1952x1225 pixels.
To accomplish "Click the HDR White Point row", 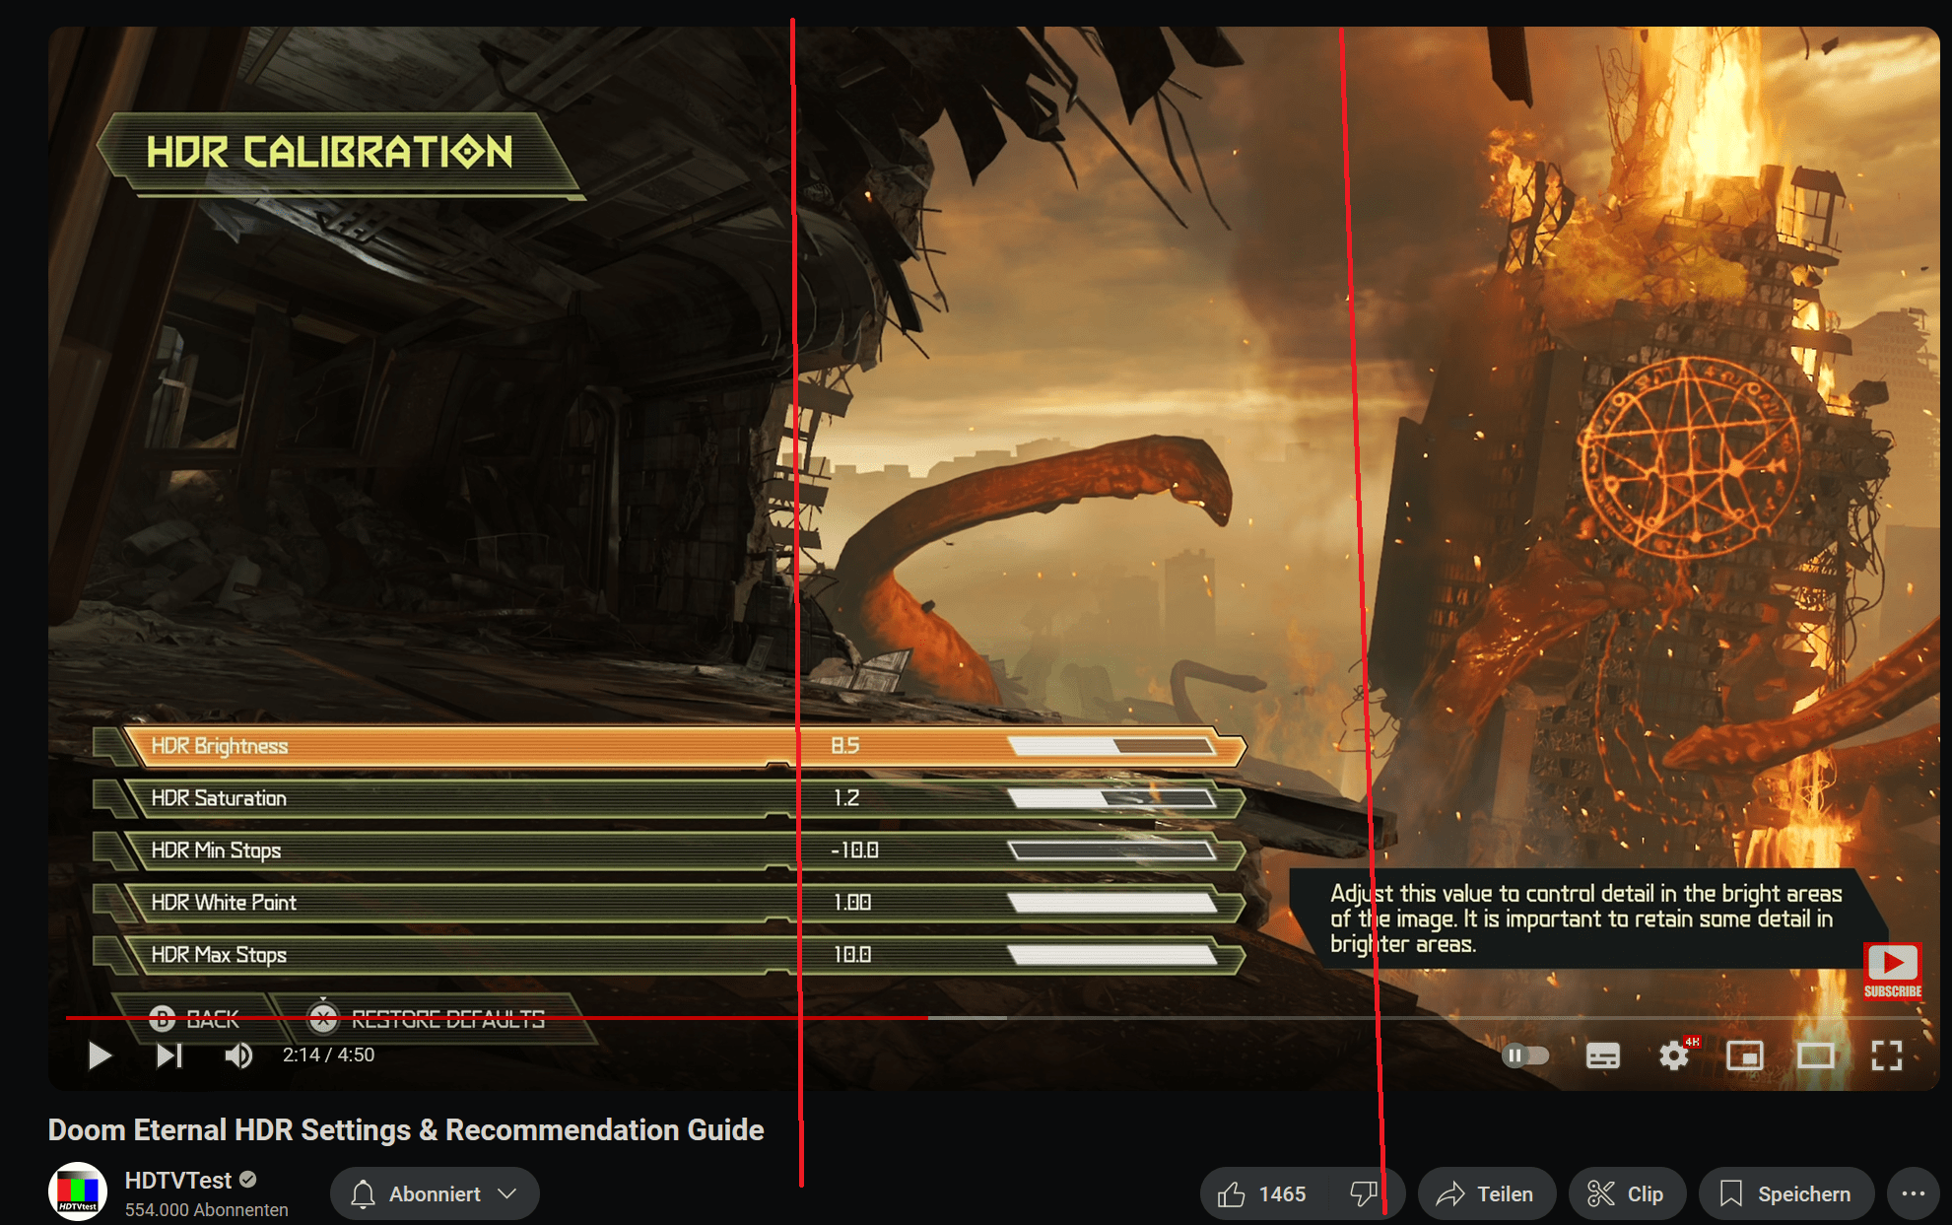I will click(x=670, y=903).
